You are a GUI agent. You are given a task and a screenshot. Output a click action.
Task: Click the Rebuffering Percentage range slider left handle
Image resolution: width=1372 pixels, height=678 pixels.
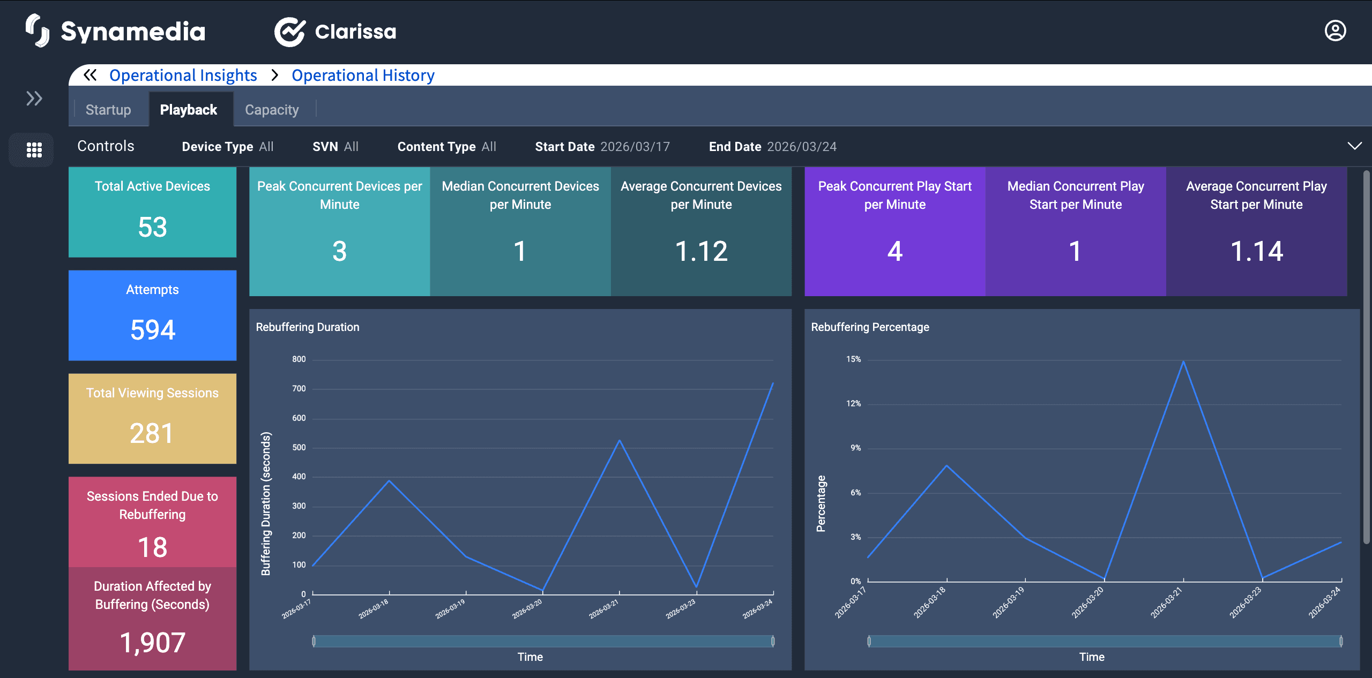(x=869, y=641)
